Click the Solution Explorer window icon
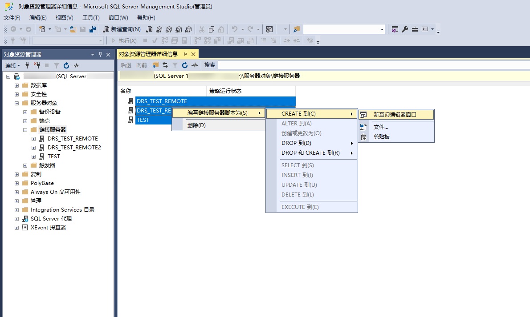This screenshot has height=317, width=530. point(395,29)
